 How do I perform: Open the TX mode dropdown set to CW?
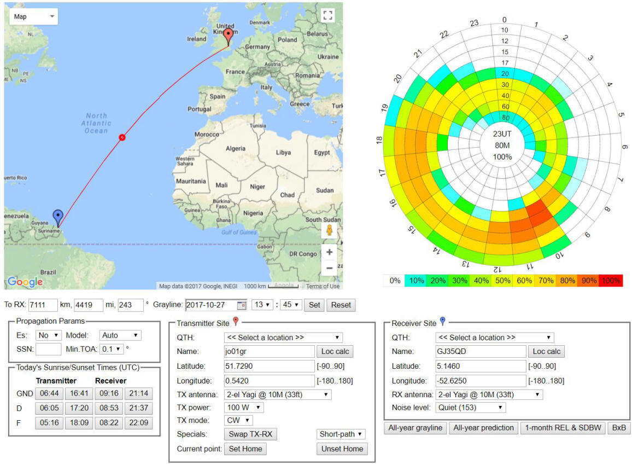tap(238, 420)
